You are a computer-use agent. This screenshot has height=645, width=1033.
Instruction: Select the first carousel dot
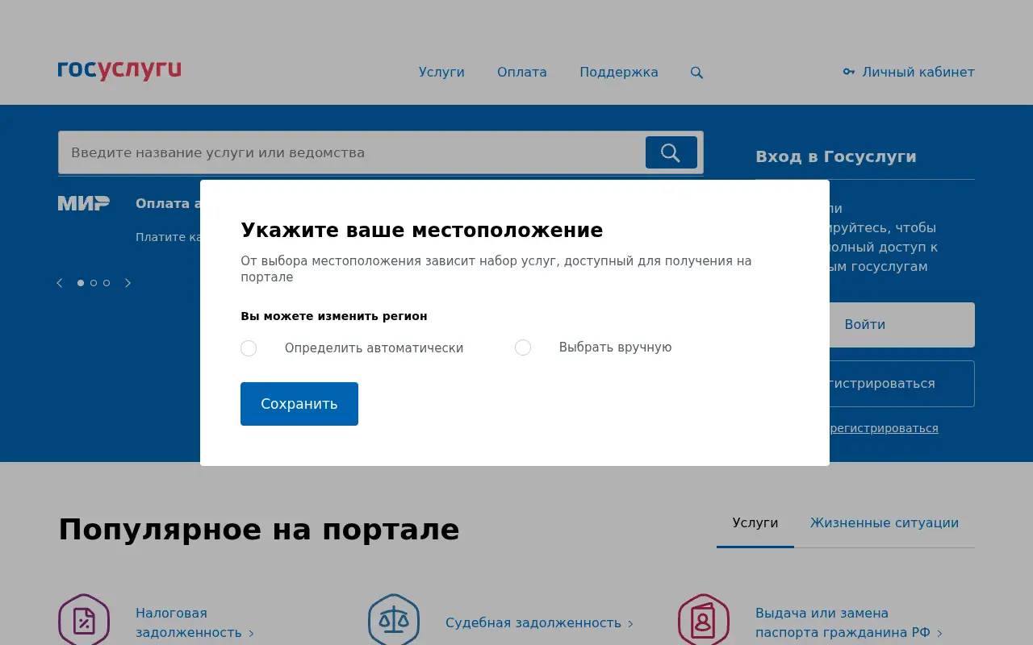click(81, 283)
